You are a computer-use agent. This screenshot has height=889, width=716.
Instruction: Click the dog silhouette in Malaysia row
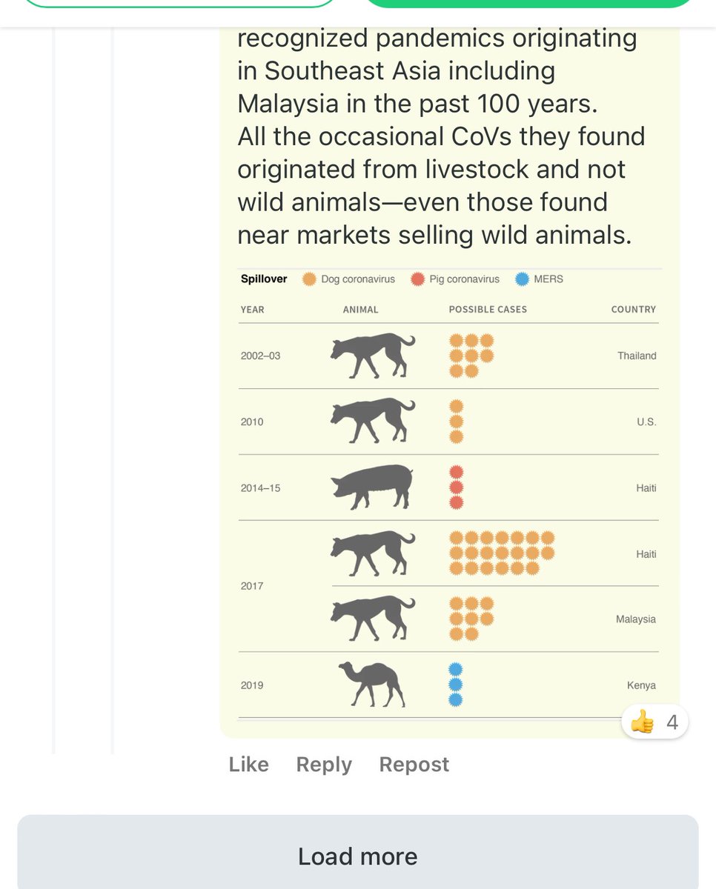373,619
